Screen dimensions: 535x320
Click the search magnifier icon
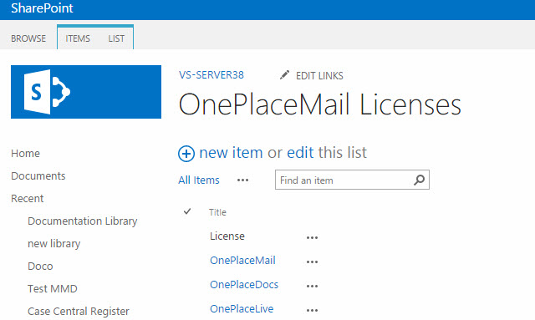[x=419, y=180]
